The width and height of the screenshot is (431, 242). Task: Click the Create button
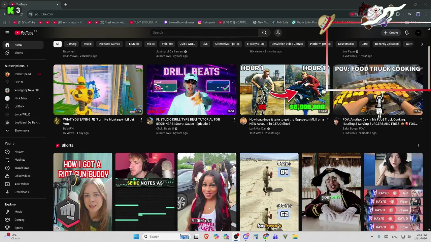click(391, 33)
